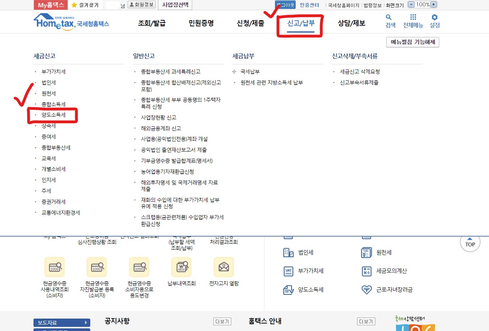Open the 인증센터 link
The height and width of the screenshot is (331, 489).
[310, 5]
